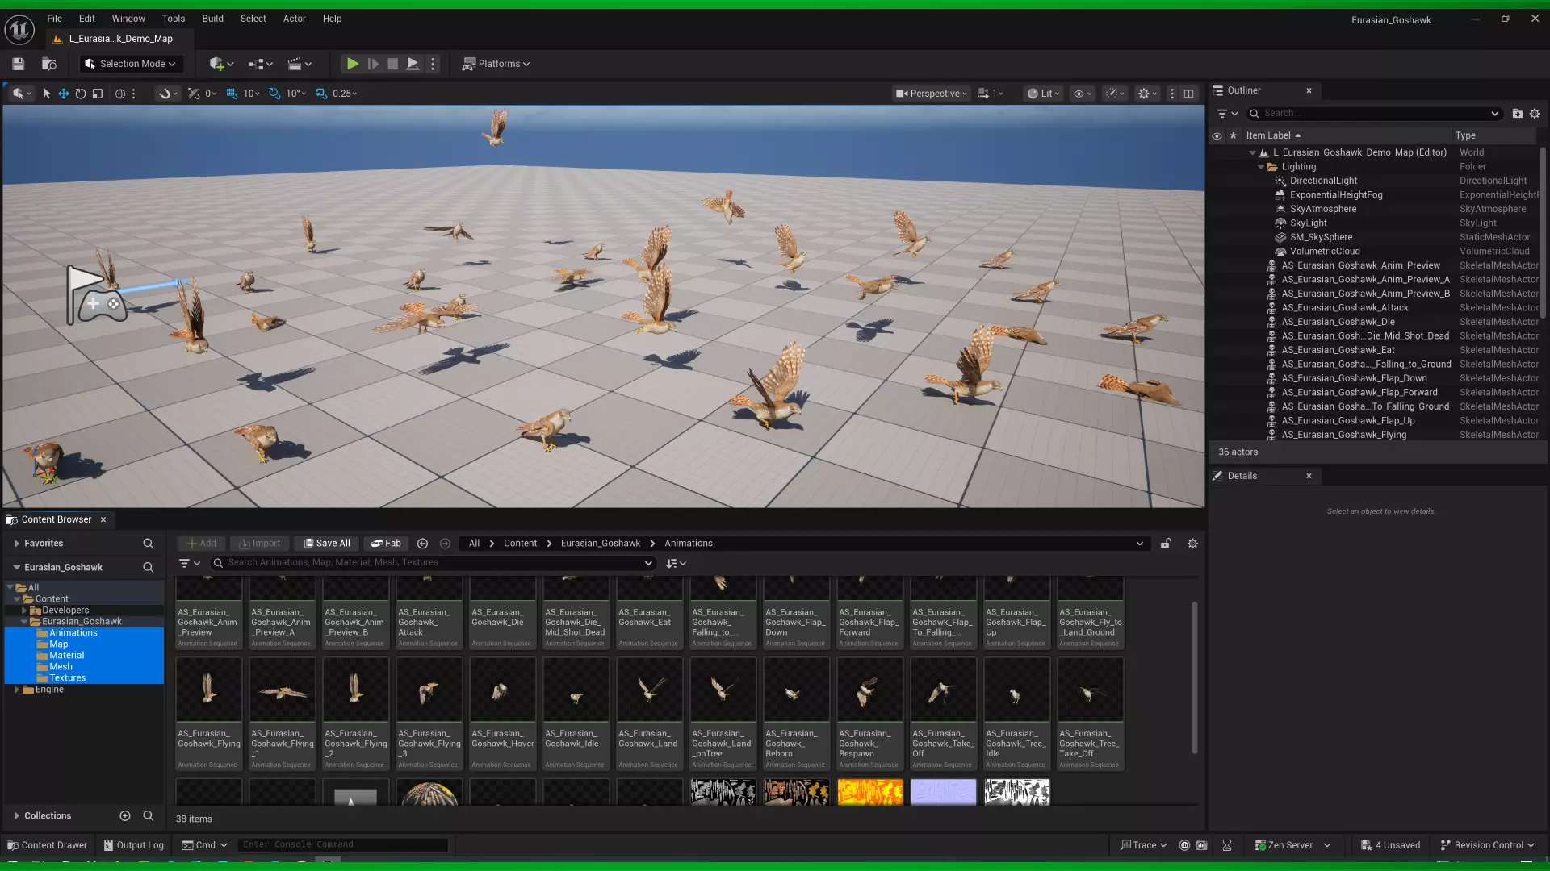Click the Play in editor button
This screenshot has width=1550, height=871.
tap(352, 64)
